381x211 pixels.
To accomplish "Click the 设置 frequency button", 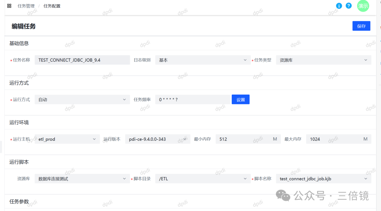I will coord(241,100).
